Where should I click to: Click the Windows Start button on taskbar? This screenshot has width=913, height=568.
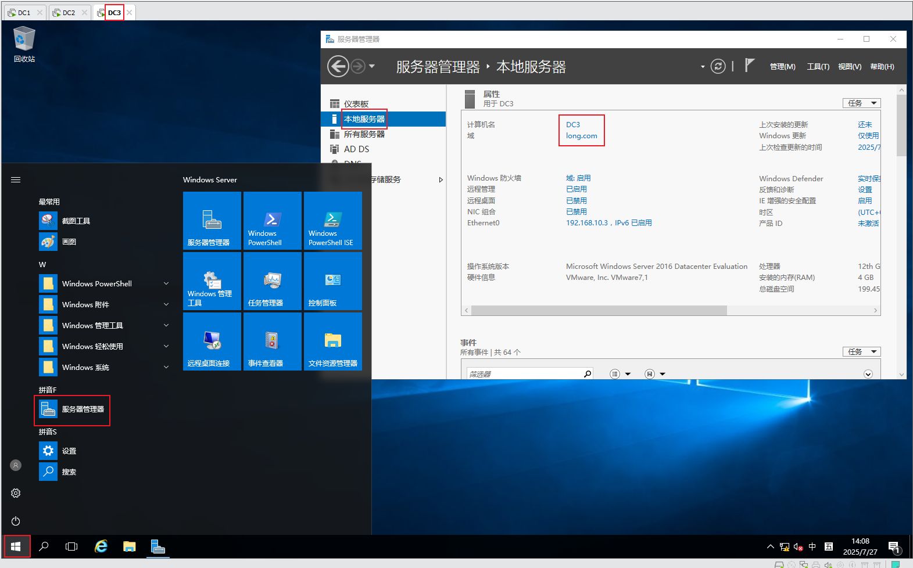[16, 547]
